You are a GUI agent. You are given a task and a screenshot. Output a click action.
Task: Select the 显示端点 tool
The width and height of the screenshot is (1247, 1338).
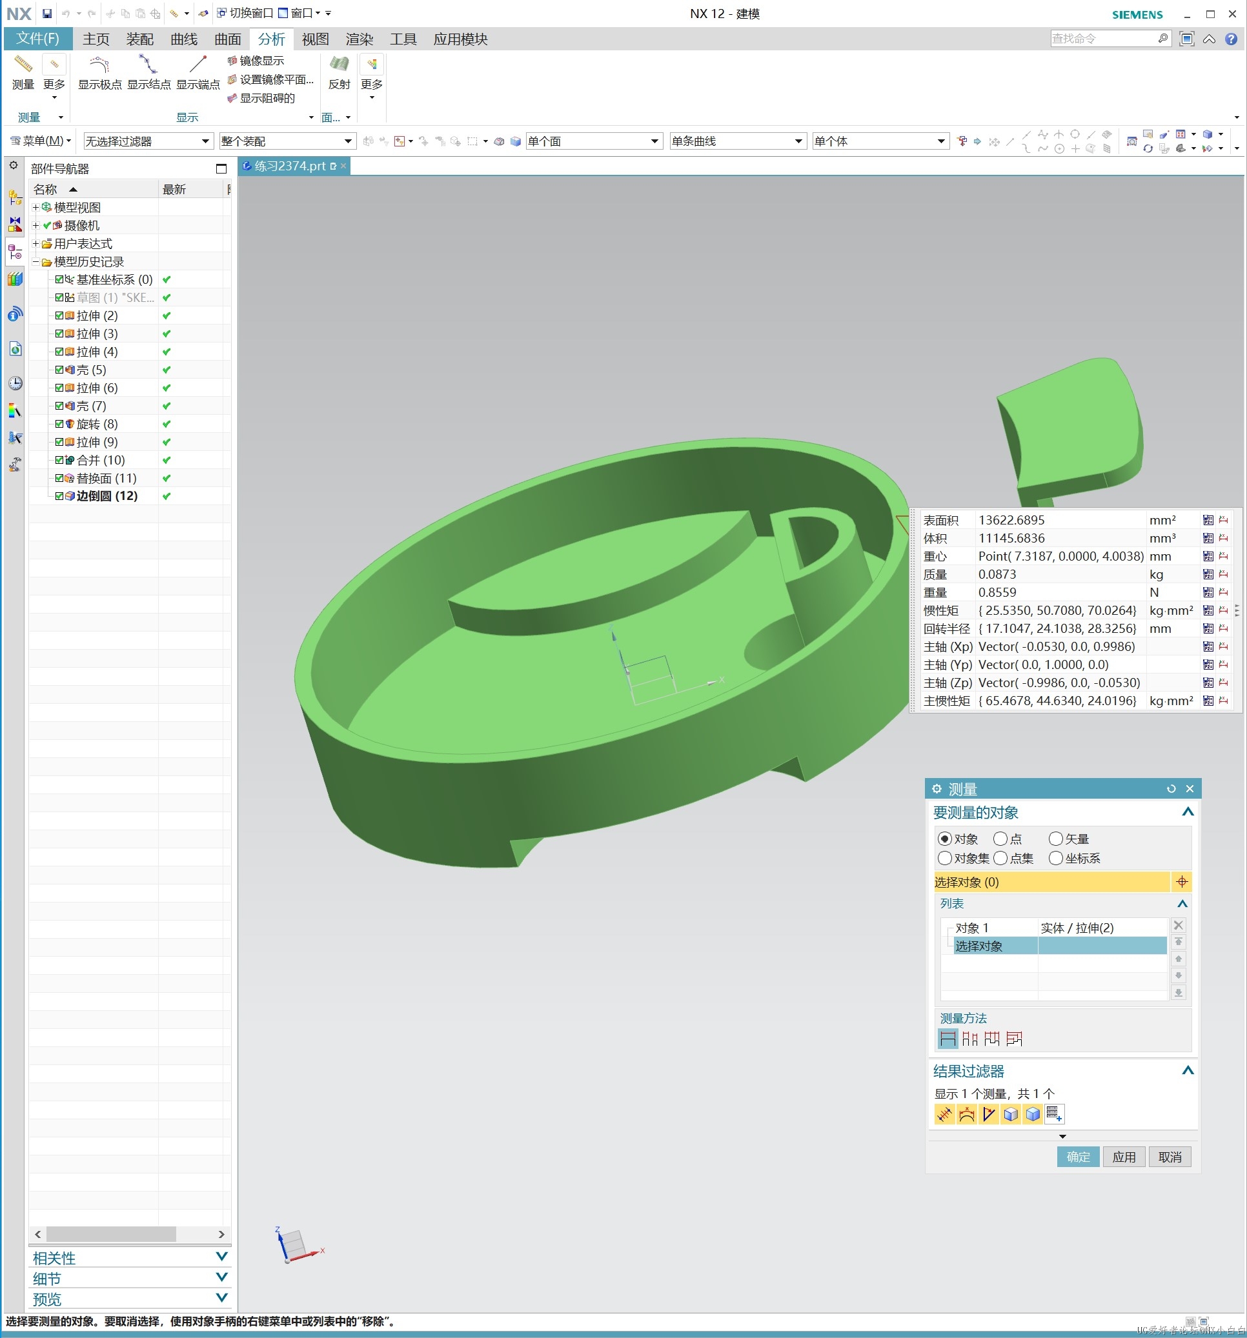point(198,73)
